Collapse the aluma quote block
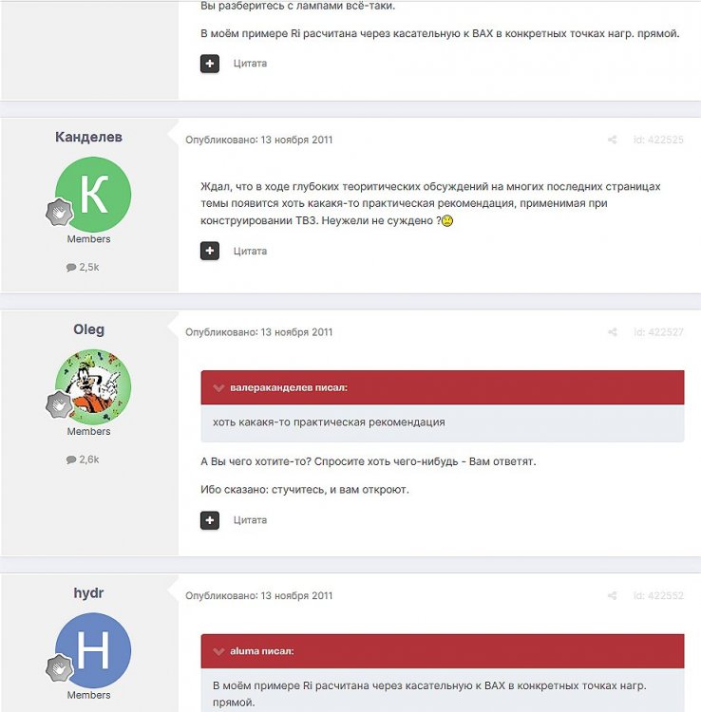This screenshot has height=712, width=701. tap(218, 651)
